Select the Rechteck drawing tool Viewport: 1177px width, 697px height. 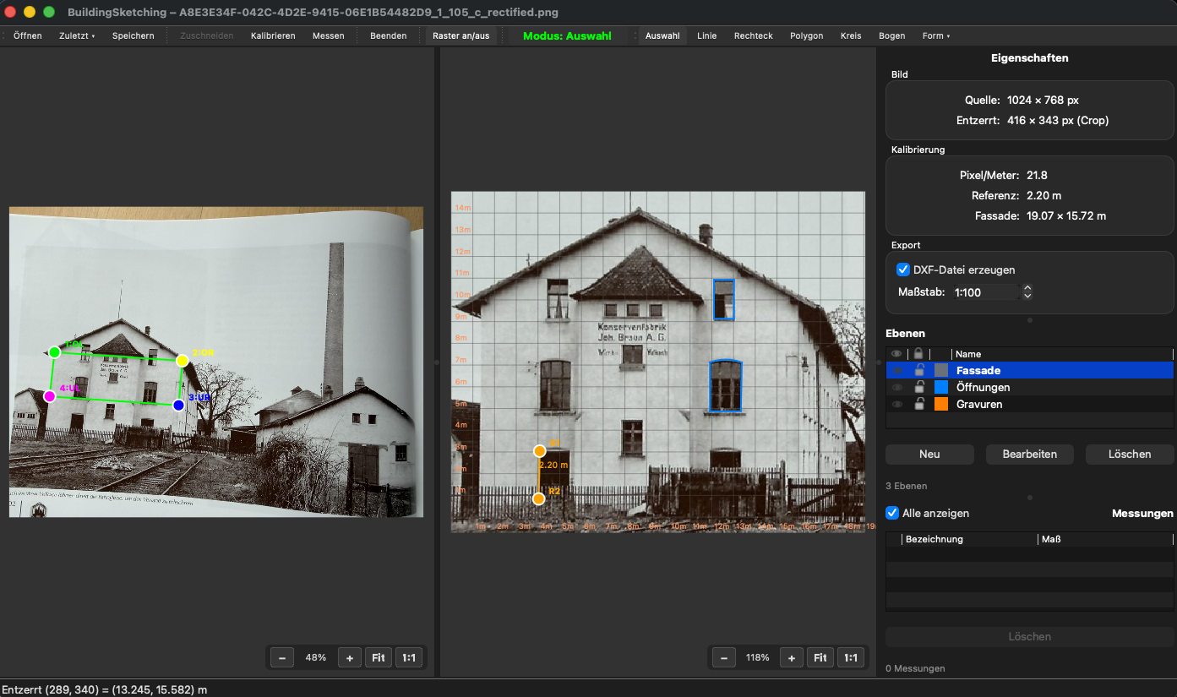pyautogui.click(x=753, y=35)
